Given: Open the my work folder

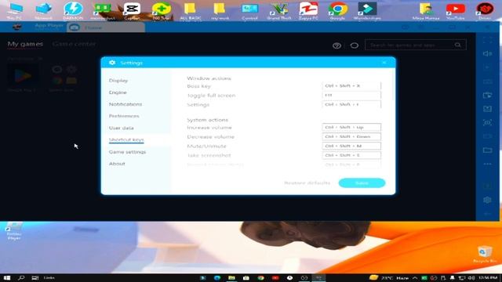Looking at the screenshot, I should 220,10.
